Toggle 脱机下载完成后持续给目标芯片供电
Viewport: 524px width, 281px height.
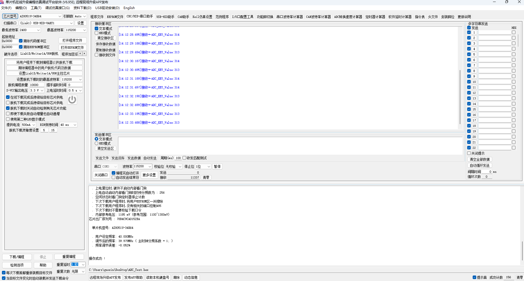[8, 103]
